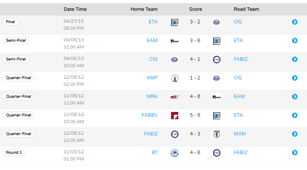Screen dimensions: 307x170
Task: Select the Final stage badge
Action: [x=10, y=22]
